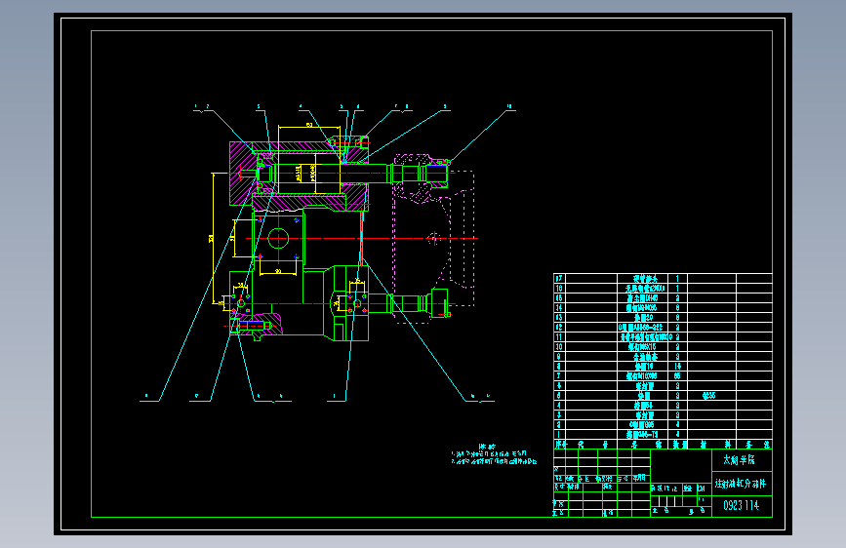
Task: Click item number 10 in the parts list
Action: point(559,347)
